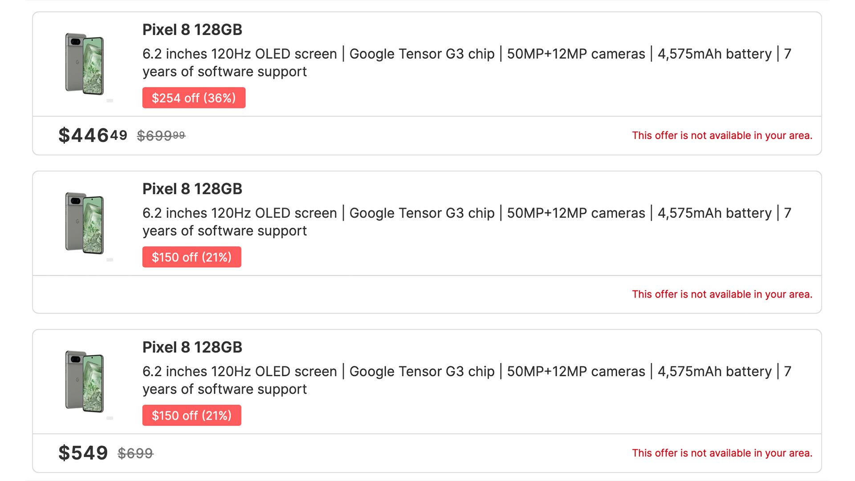
Task: Open the Pixel 8 128GB title above $254 off
Action: point(192,30)
